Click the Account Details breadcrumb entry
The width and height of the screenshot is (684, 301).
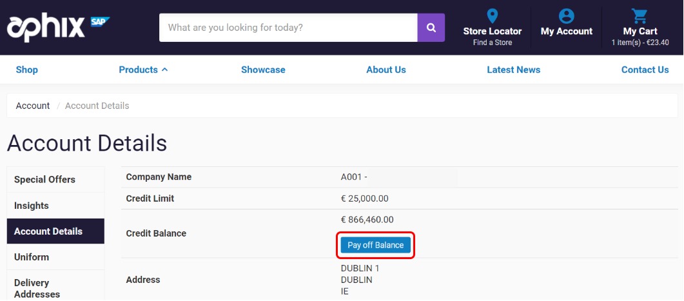click(x=97, y=106)
